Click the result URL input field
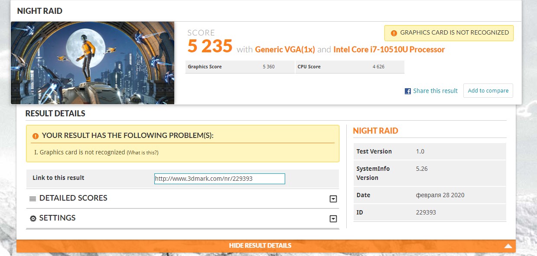Screen dimensions: 537x256 point(220,179)
